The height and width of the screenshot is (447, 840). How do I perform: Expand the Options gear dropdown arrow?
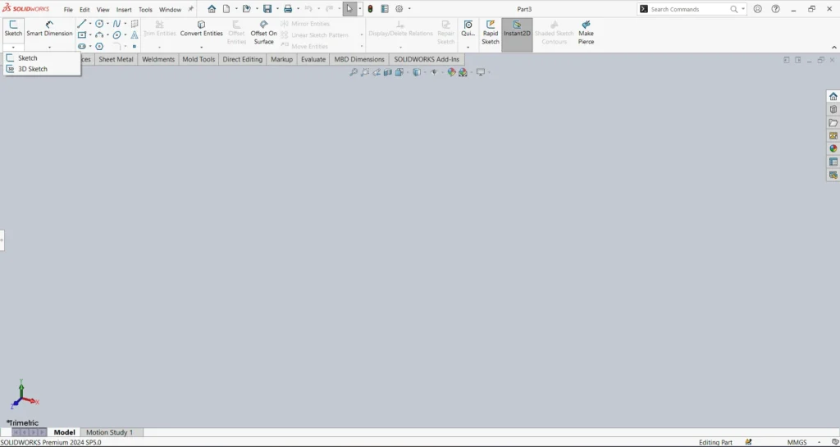tap(410, 9)
